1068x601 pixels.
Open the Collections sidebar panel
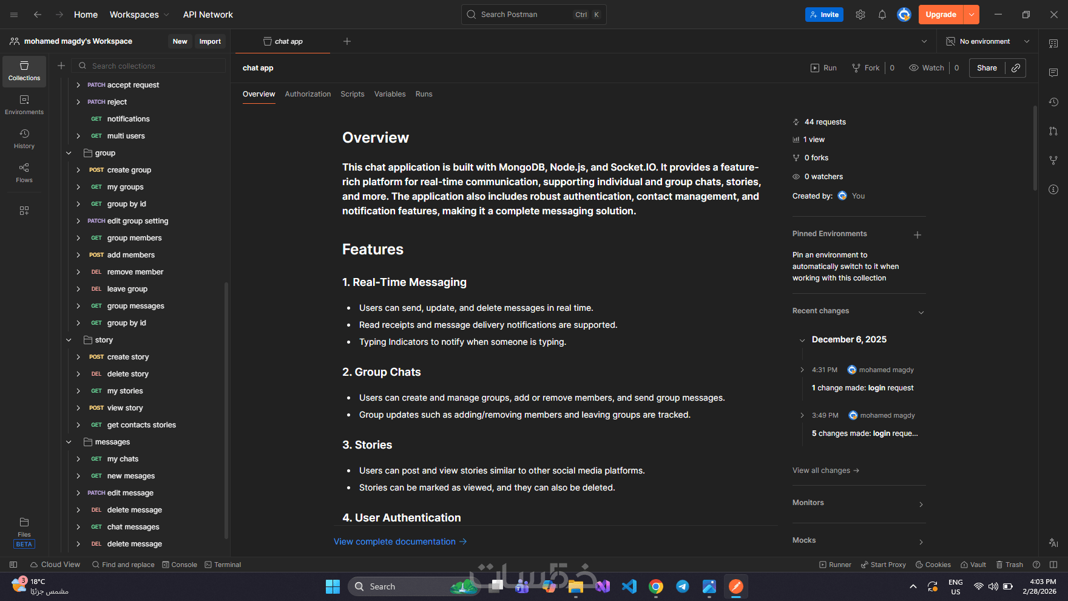(24, 71)
